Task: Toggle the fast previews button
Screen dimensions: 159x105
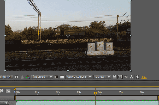Action: point(120,77)
